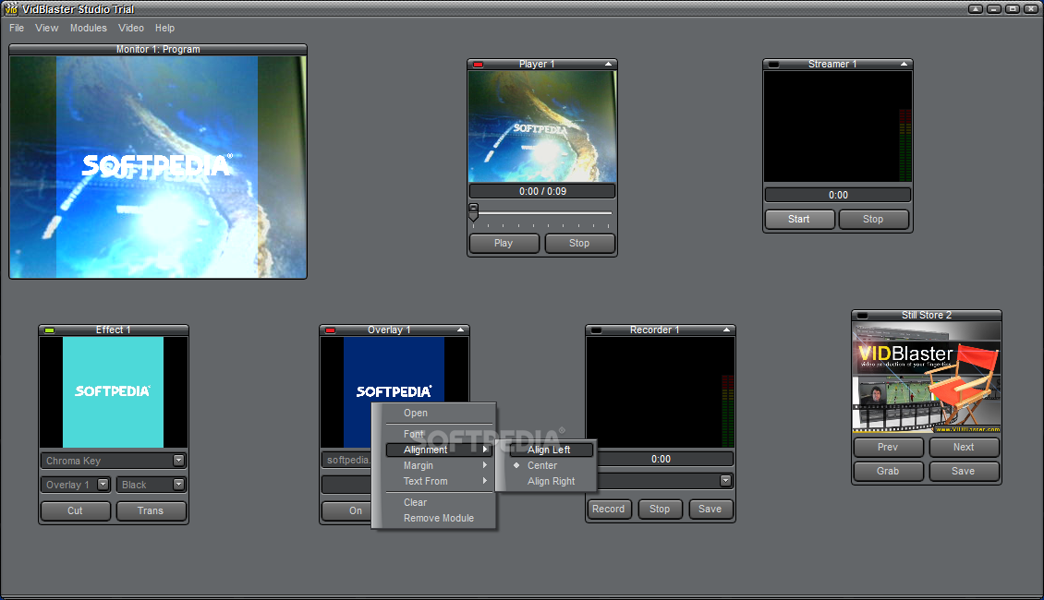Image resolution: width=1044 pixels, height=600 pixels.
Task: Click the Monitor 1 Program video display
Action: 158,167
